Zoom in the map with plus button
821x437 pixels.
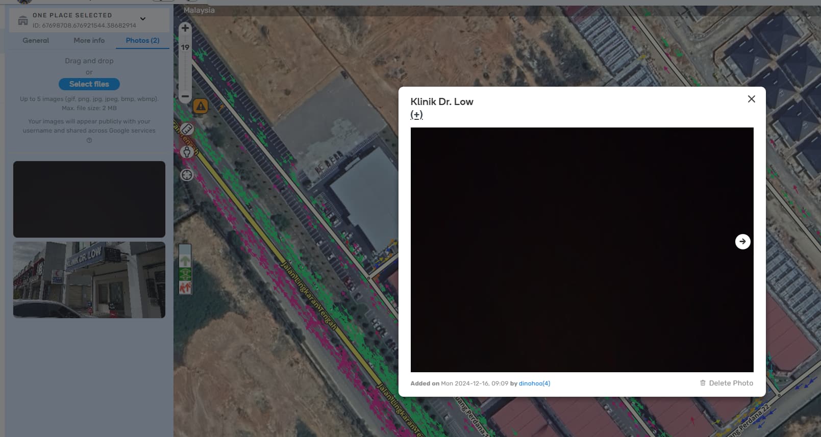185,28
